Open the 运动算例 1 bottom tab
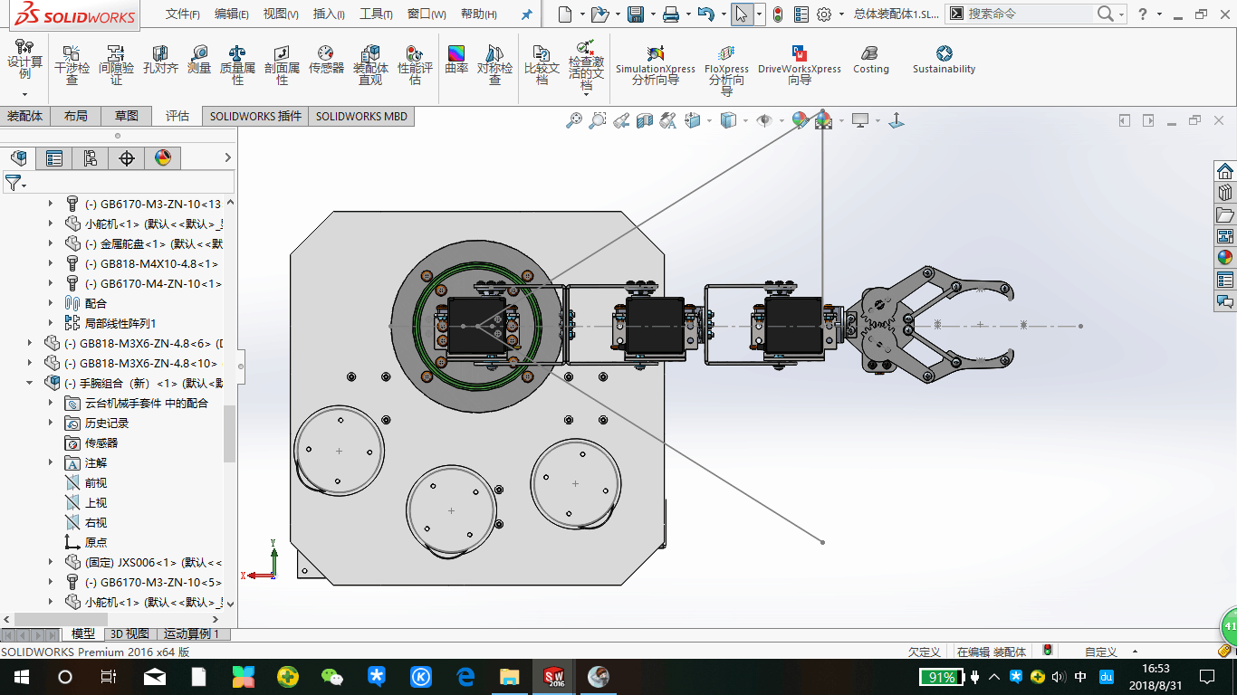This screenshot has width=1237, height=695. (x=191, y=634)
